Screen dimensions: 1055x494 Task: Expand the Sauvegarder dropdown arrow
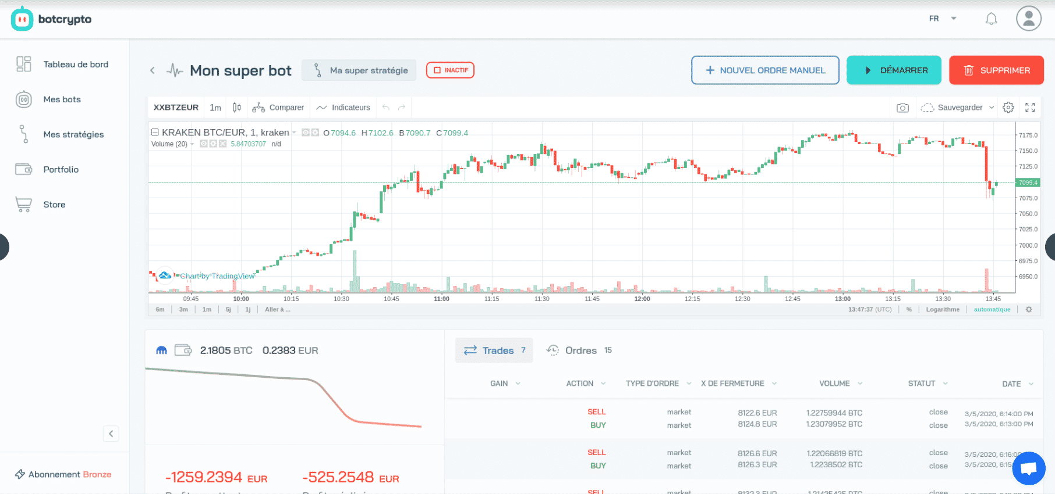click(992, 108)
